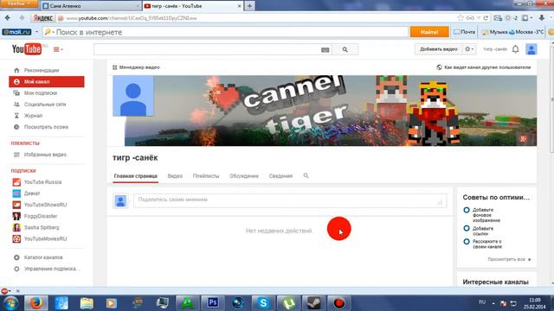Open notifications bell icon
Image resolution: width=554 pixels, height=311 pixels.
[516, 49]
